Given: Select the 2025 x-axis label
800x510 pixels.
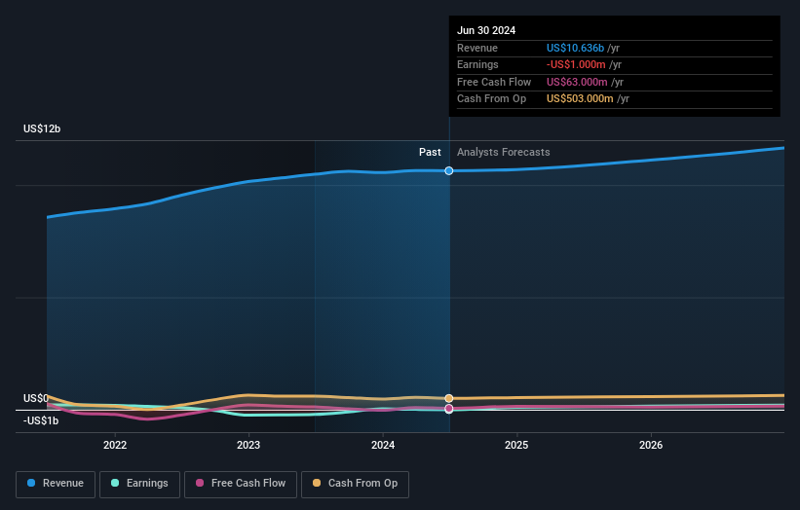Looking at the screenshot, I should pyautogui.click(x=516, y=445).
